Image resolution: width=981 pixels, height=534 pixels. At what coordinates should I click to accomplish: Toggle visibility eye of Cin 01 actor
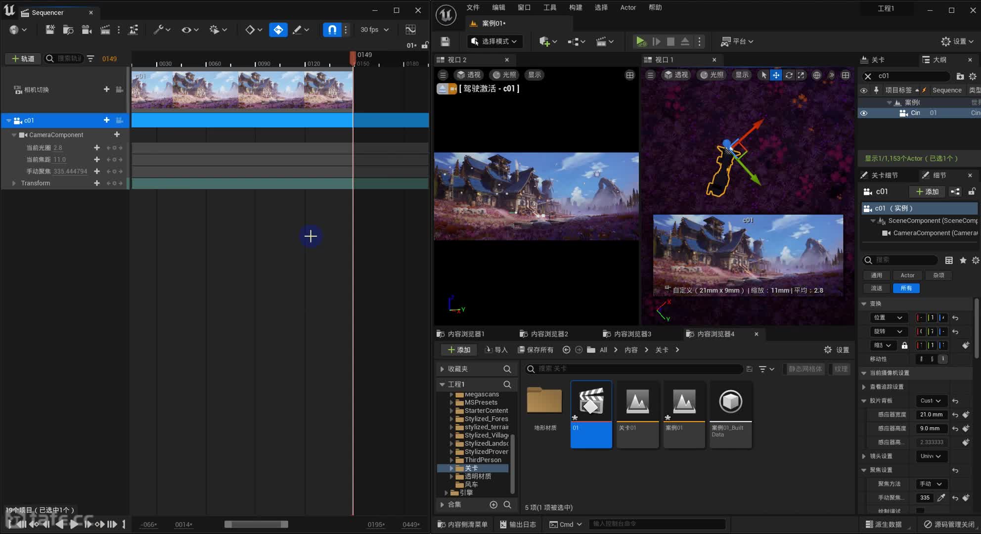click(x=864, y=113)
